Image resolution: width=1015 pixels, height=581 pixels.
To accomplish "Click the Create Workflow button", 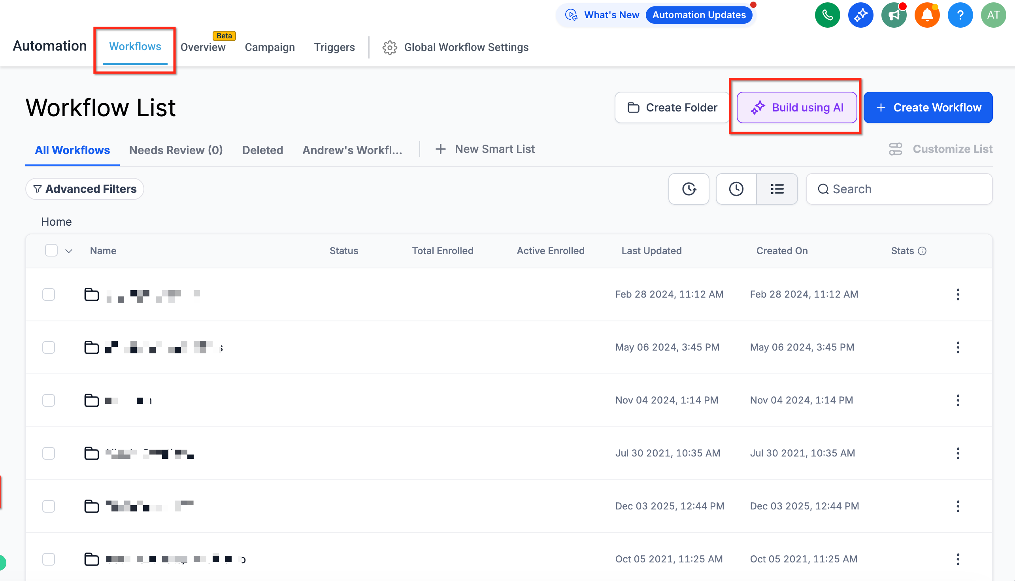I will click(x=928, y=108).
